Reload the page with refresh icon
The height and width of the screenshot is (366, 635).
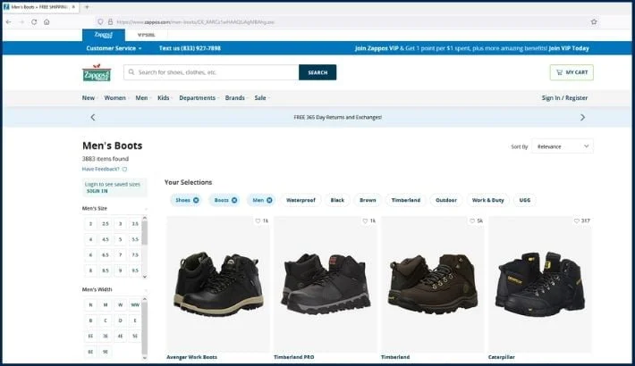pyautogui.click(x=34, y=21)
